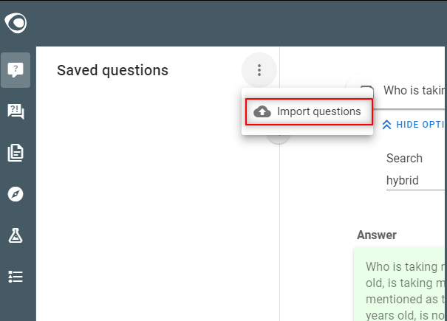Click the three-dot menu beside Saved questions
447x321 pixels.
click(x=259, y=70)
